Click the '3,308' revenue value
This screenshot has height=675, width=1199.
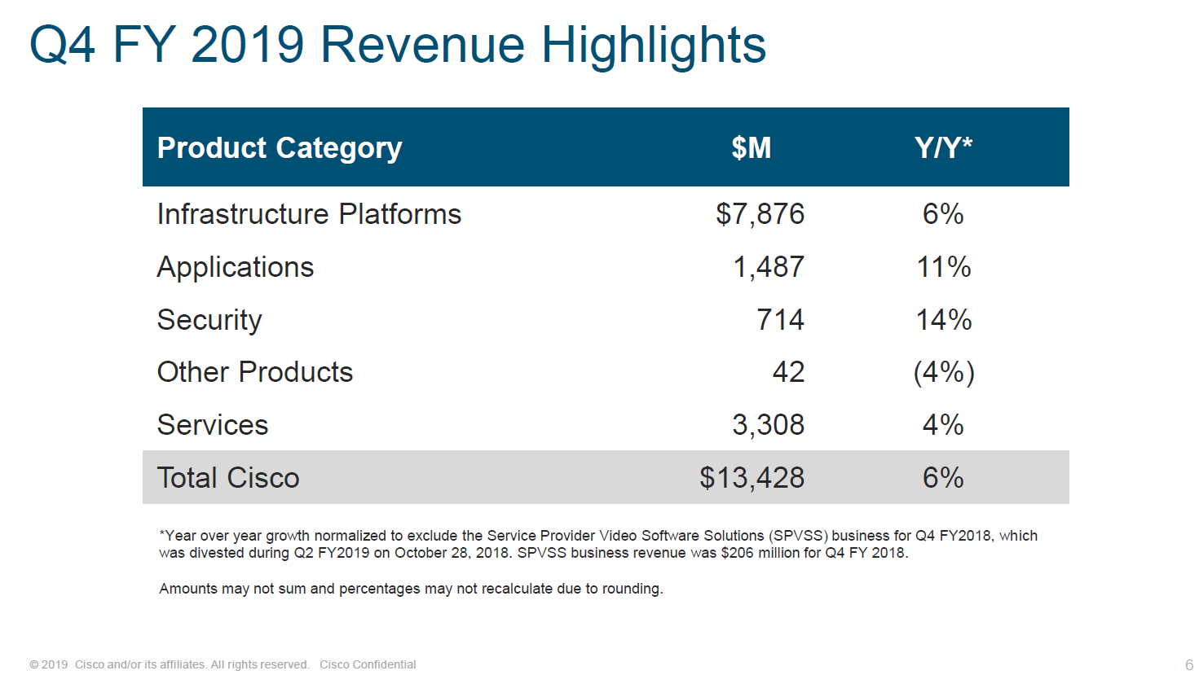pyautogui.click(x=768, y=425)
